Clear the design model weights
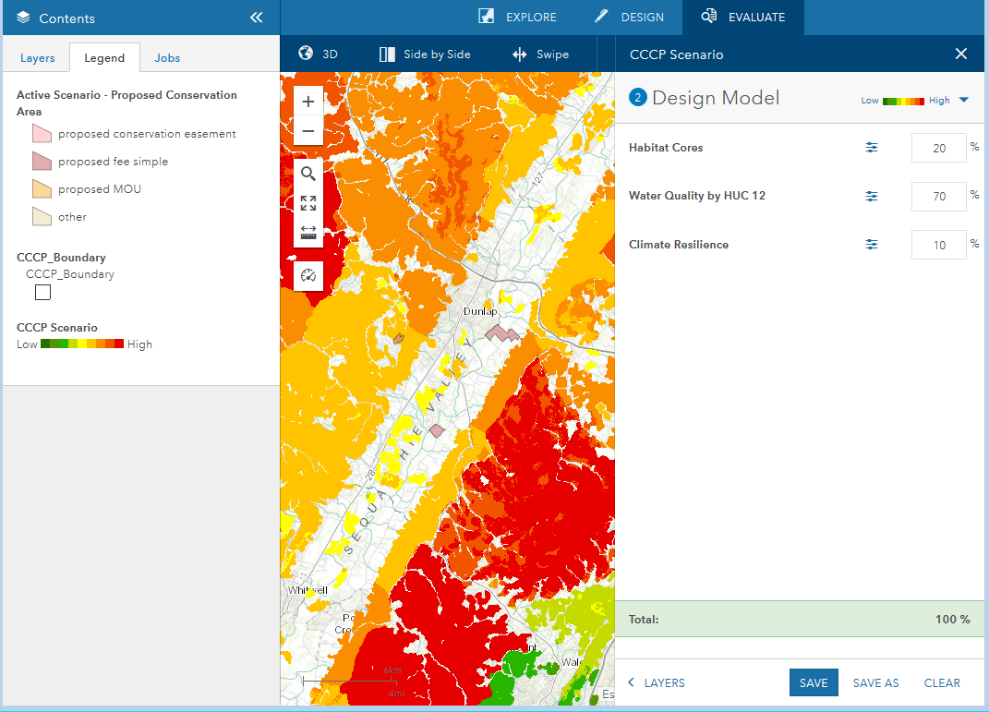 click(942, 683)
